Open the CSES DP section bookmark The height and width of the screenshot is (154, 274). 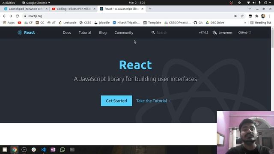click(x=178, y=23)
